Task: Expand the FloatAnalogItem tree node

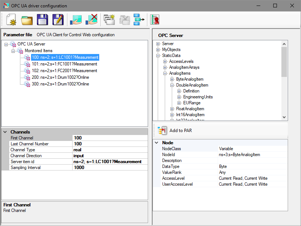Action: (x=172, y=109)
